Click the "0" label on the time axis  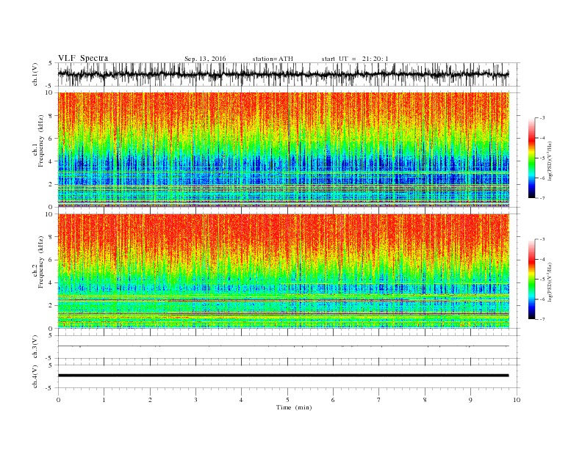click(x=58, y=400)
